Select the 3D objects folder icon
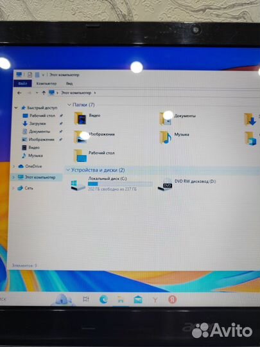 250,138
